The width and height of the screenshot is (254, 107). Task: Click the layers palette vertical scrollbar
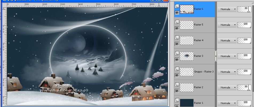[253, 48]
